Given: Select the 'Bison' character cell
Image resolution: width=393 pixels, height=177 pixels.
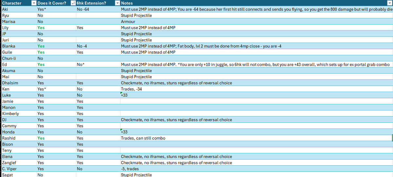Looking at the screenshot, I should (18, 144).
